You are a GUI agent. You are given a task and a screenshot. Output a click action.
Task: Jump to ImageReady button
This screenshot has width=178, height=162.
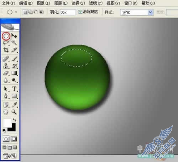(10, 156)
